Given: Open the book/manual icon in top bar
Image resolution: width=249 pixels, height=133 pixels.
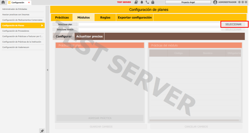Looking at the screenshot, I should (136, 2).
